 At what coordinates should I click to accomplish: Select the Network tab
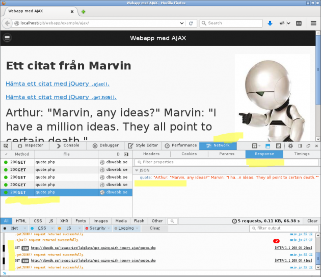click(x=218, y=145)
